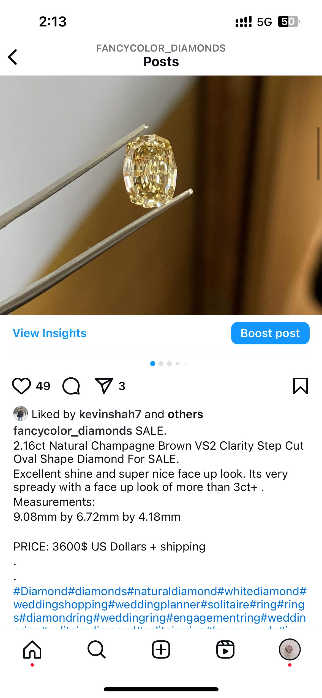
Task: Tap the #naturaldiamond hashtag
Action: point(172,591)
